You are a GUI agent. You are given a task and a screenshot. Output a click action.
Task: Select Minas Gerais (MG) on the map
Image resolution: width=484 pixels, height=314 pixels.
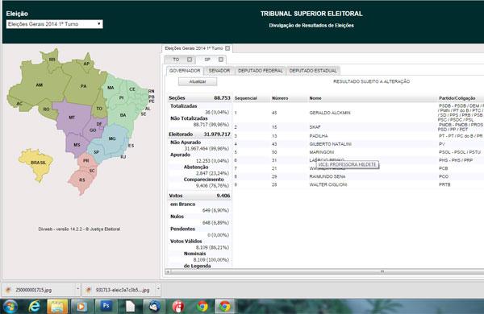(112, 138)
